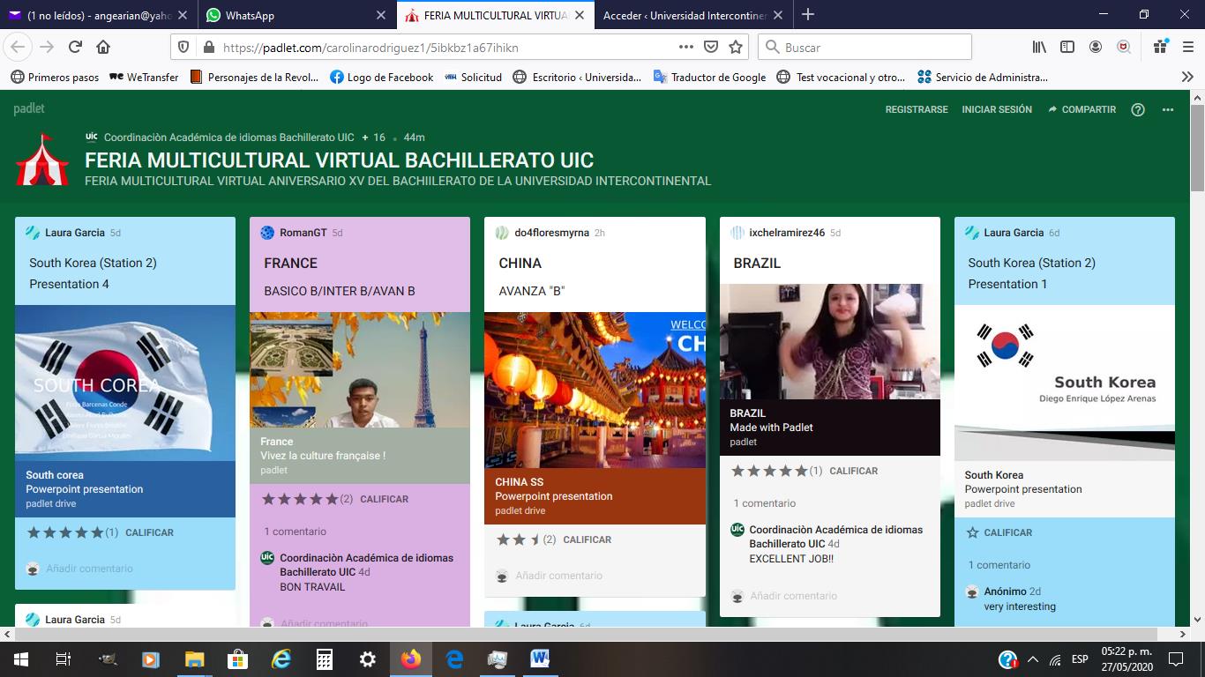Click the INICIAR SESIÓN link
Image resolution: width=1205 pixels, height=677 pixels.
coord(997,109)
